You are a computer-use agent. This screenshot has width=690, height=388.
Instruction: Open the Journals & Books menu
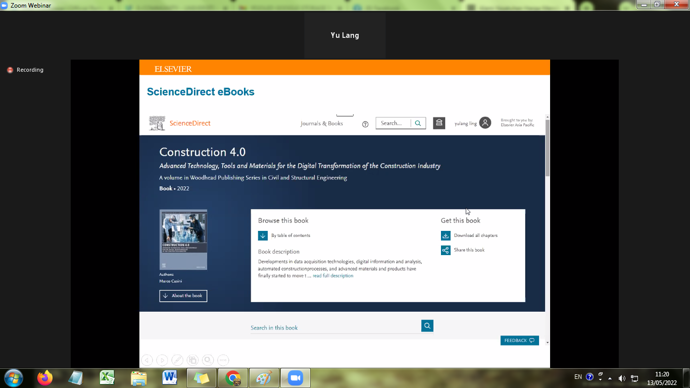[321, 123]
